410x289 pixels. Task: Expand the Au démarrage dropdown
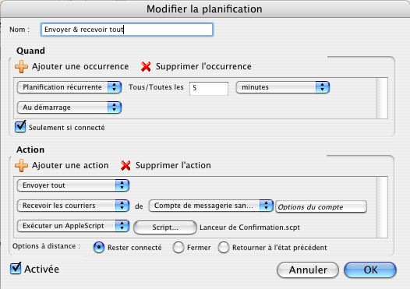point(69,107)
